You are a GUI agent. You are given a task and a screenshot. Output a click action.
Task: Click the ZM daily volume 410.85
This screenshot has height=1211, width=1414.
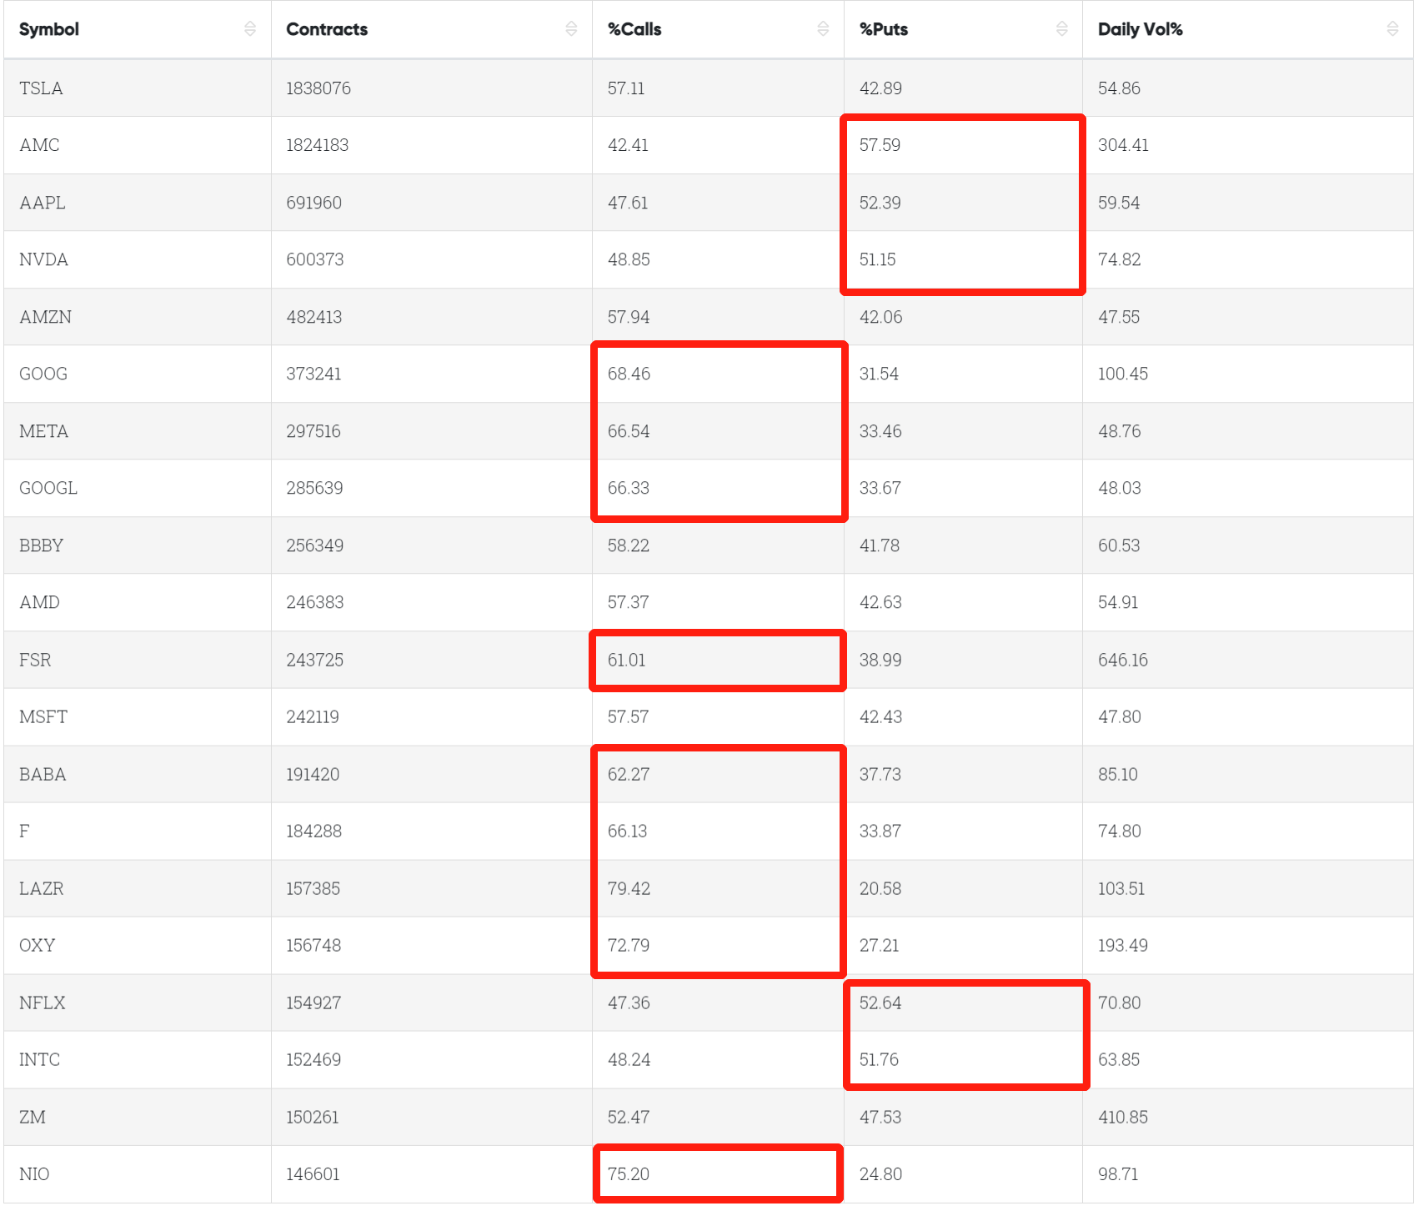pyautogui.click(x=1122, y=1117)
